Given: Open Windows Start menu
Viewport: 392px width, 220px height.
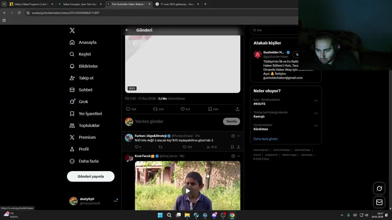Looking at the screenshot, I should (160, 215).
